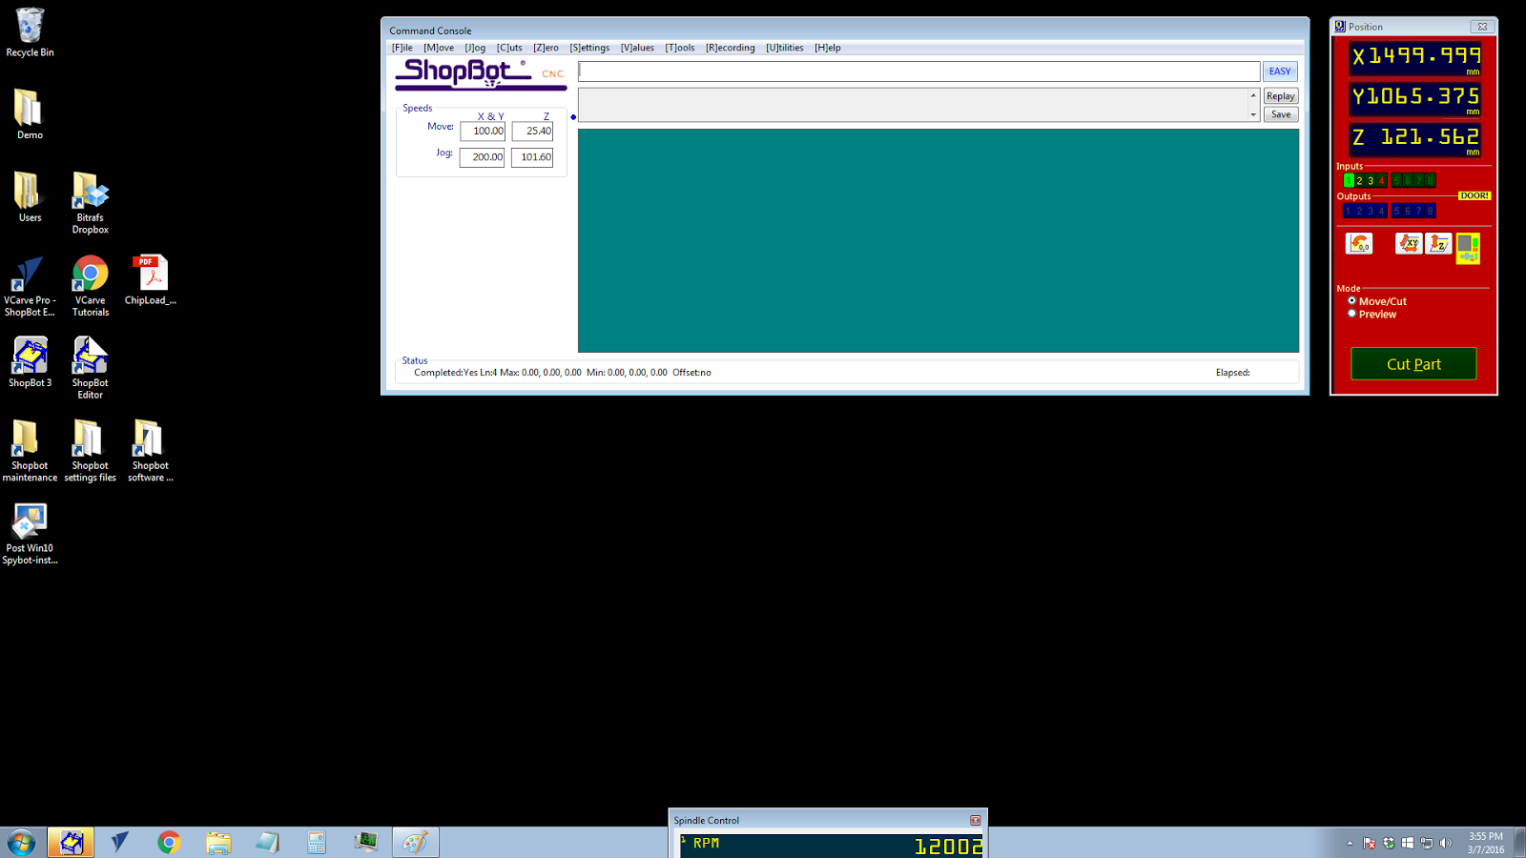The image size is (1526, 858).
Task: Click the ShopBot taskbar button
Action: pos(71,843)
